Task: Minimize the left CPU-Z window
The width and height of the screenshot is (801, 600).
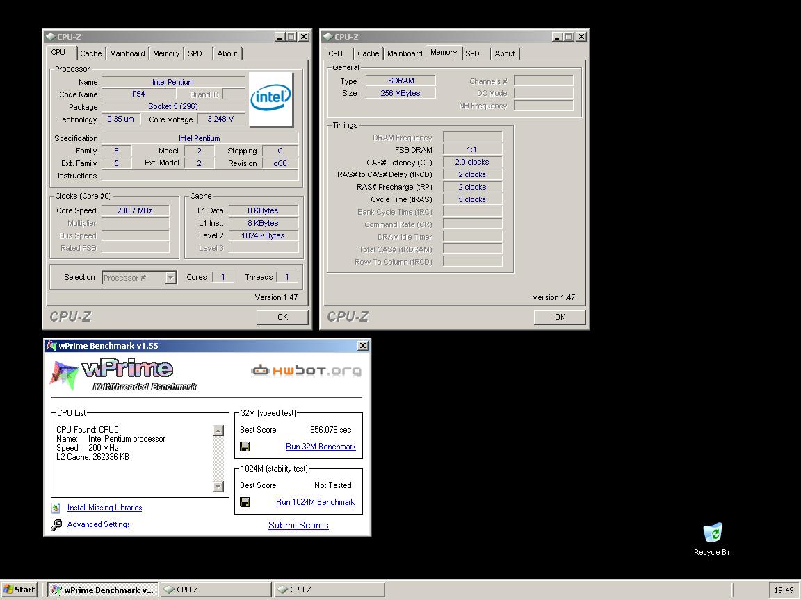Action: coord(280,37)
